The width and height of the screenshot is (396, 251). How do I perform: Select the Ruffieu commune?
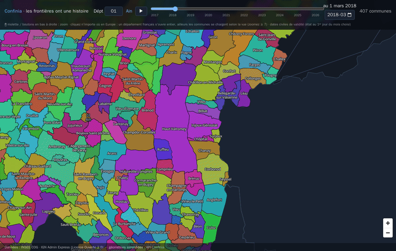click(163, 150)
